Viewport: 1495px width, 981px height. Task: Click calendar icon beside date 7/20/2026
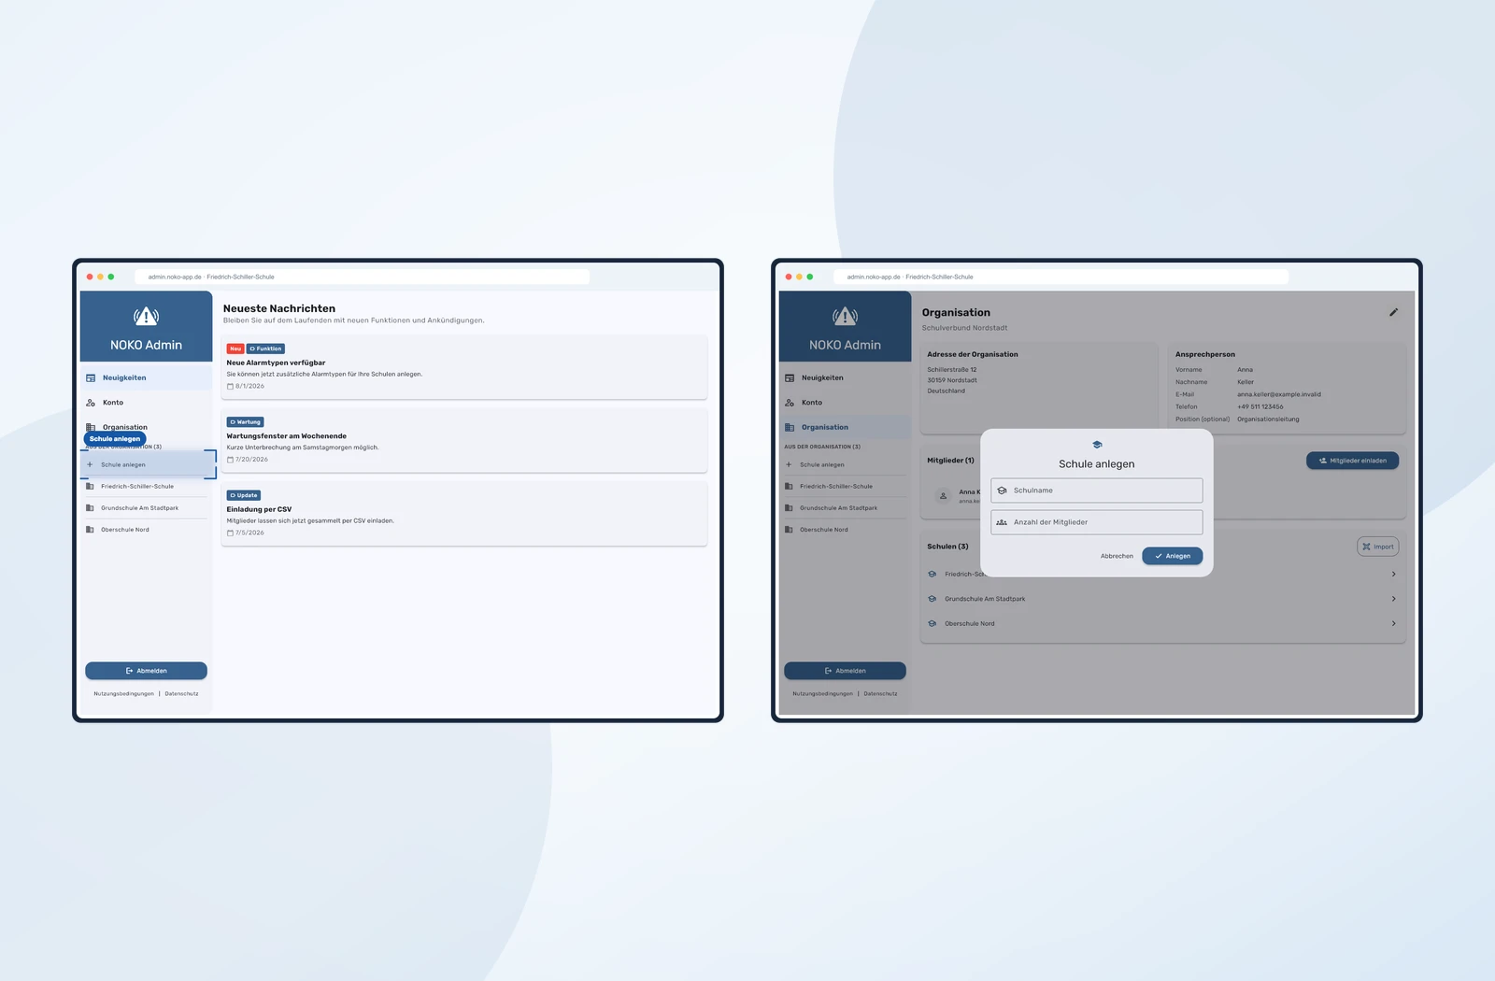click(x=230, y=460)
